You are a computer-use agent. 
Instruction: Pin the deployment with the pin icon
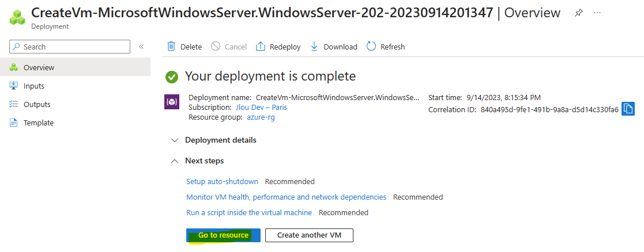pyautogui.click(x=578, y=13)
